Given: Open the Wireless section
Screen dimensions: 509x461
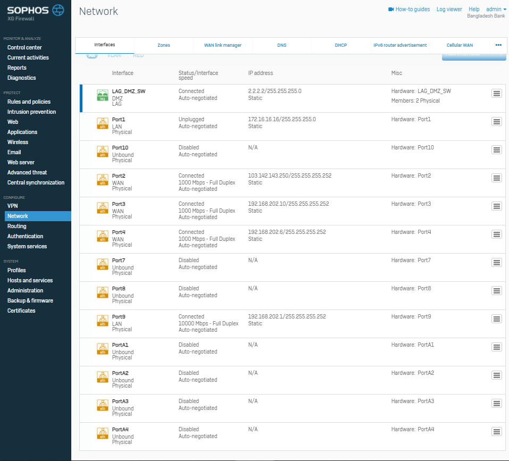Looking at the screenshot, I should point(18,142).
